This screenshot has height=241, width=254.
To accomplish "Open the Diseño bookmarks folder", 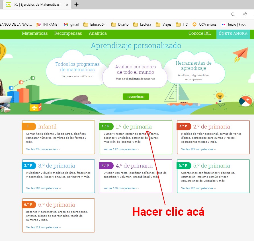I will coord(120,24).
